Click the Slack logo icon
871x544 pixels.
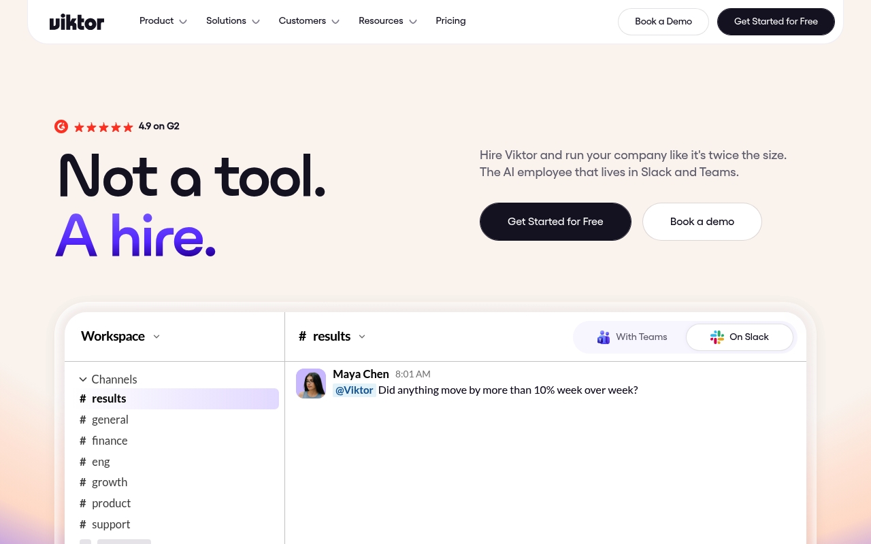tap(717, 337)
